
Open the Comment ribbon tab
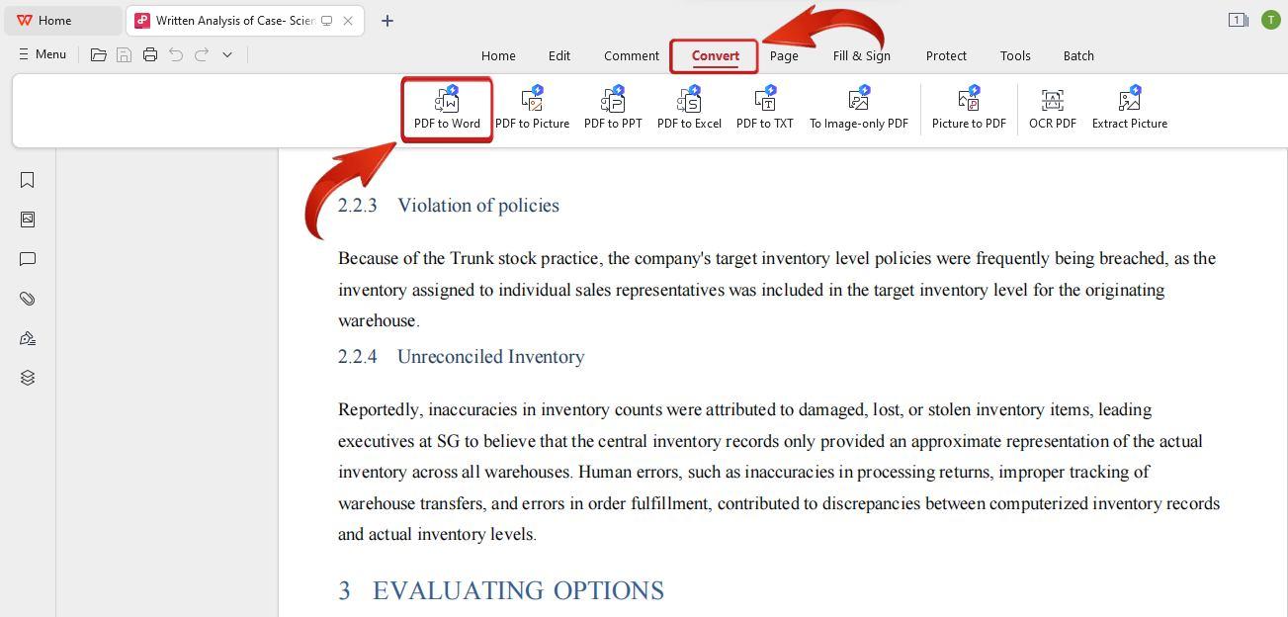tap(632, 56)
